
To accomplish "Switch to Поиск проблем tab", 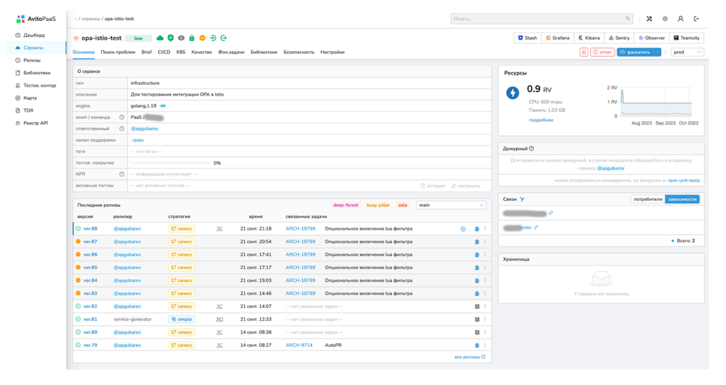I will 118,52.
